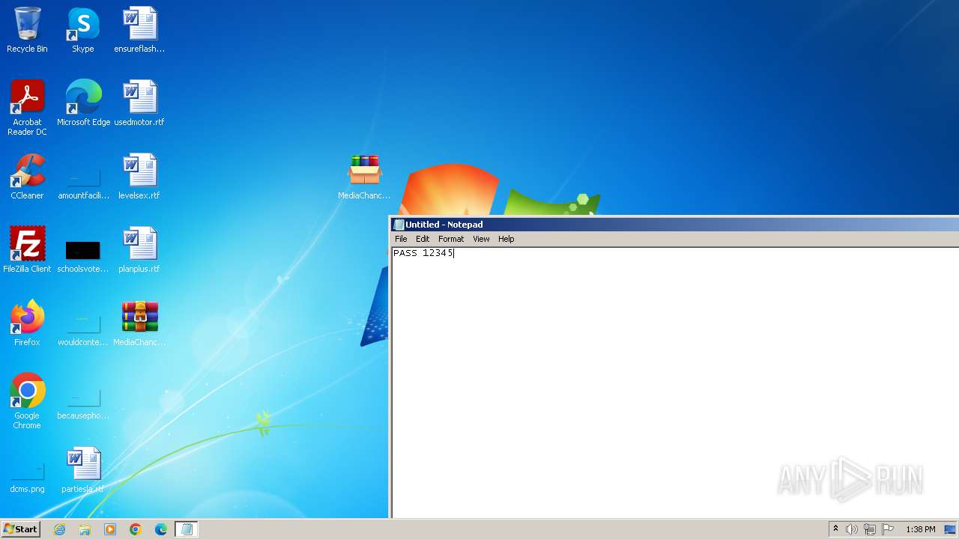Select usedmotor.rtf file on desktop
This screenshot has width=959, height=539.
click(139, 103)
